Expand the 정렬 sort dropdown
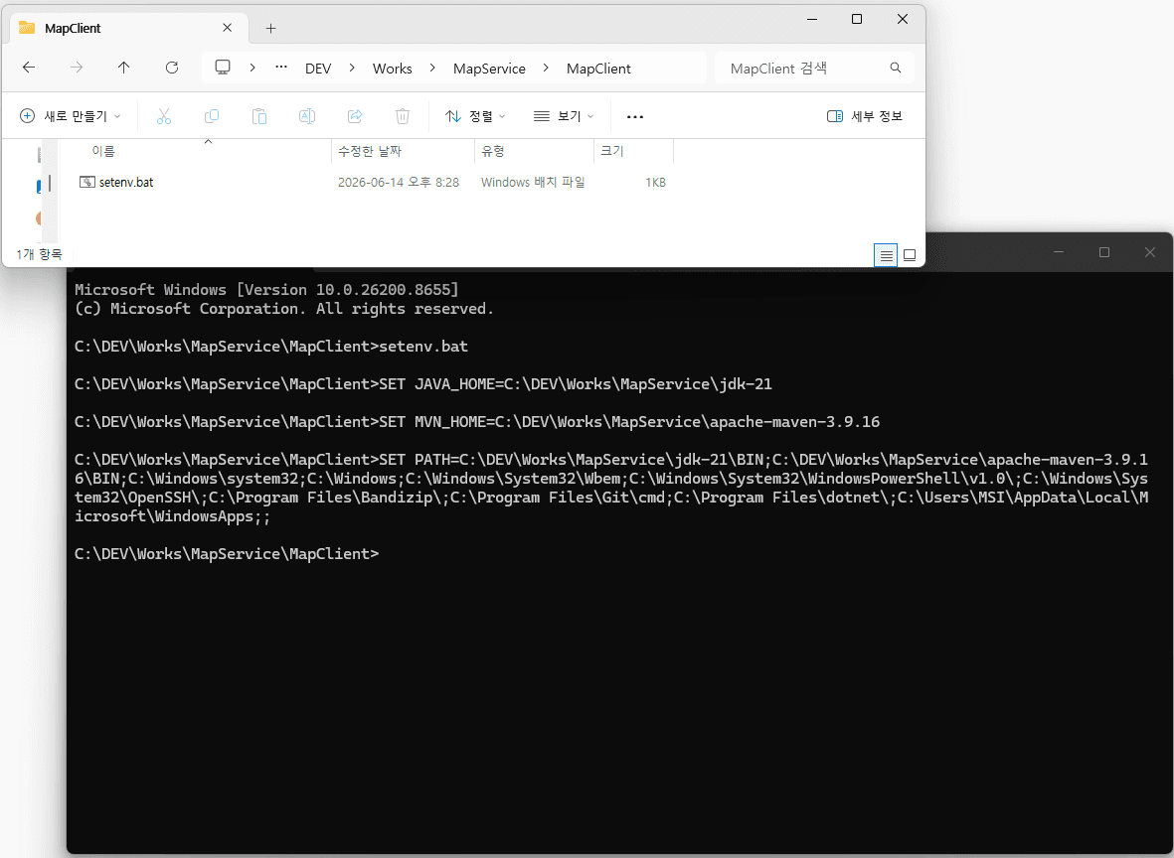Image resolution: width=1174 pixels, height=858 pixels. point(475,116)
